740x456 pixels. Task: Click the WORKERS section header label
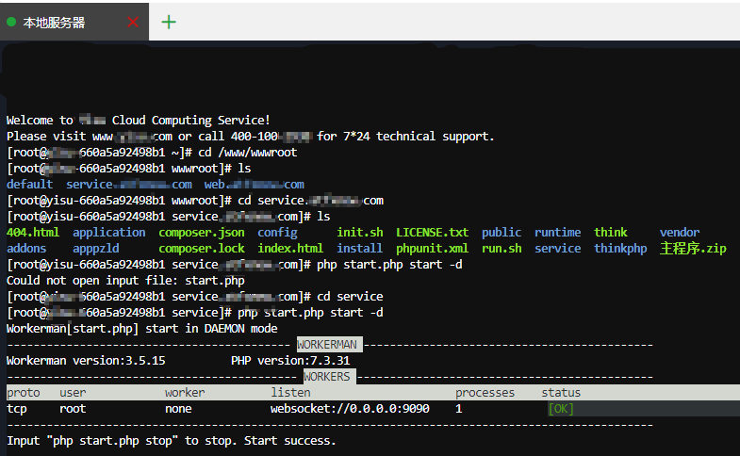point(327,377)
